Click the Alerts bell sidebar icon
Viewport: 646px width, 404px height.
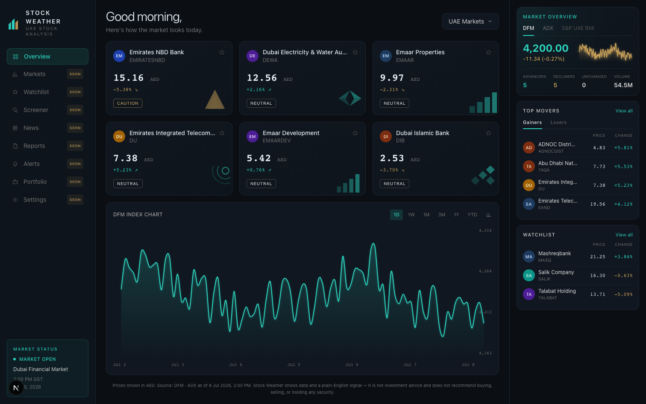pos(15,164)
